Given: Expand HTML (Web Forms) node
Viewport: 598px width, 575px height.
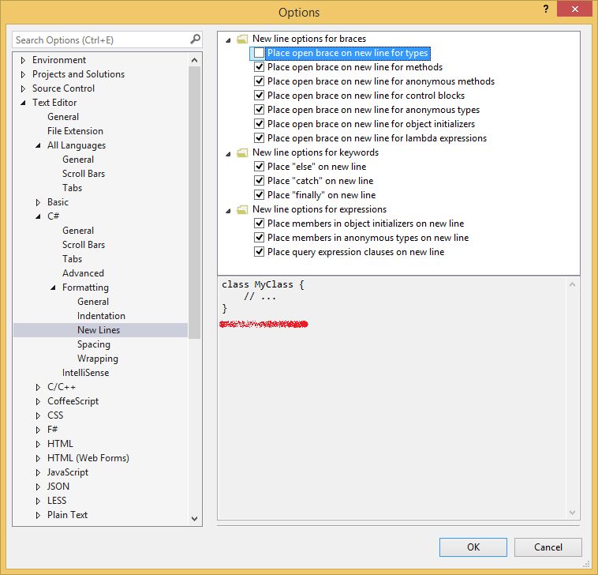Looking at the screenshot, I should (x=38, y=458).
